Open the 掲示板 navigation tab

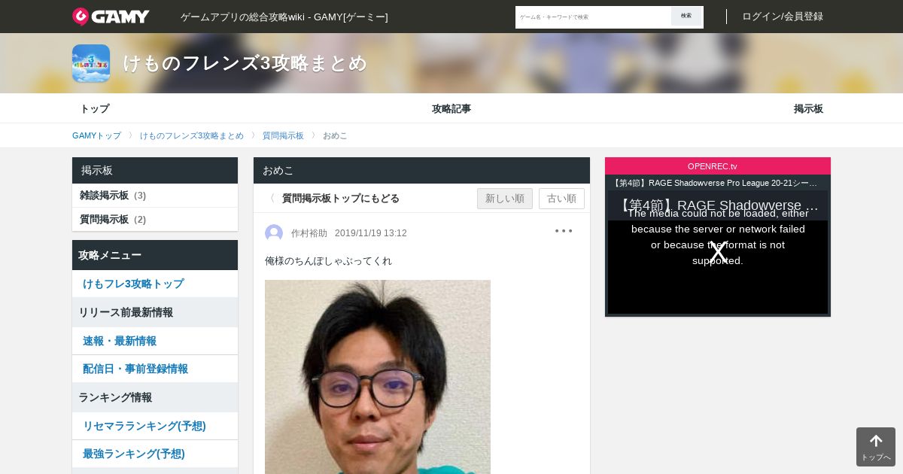click(808, 108)
